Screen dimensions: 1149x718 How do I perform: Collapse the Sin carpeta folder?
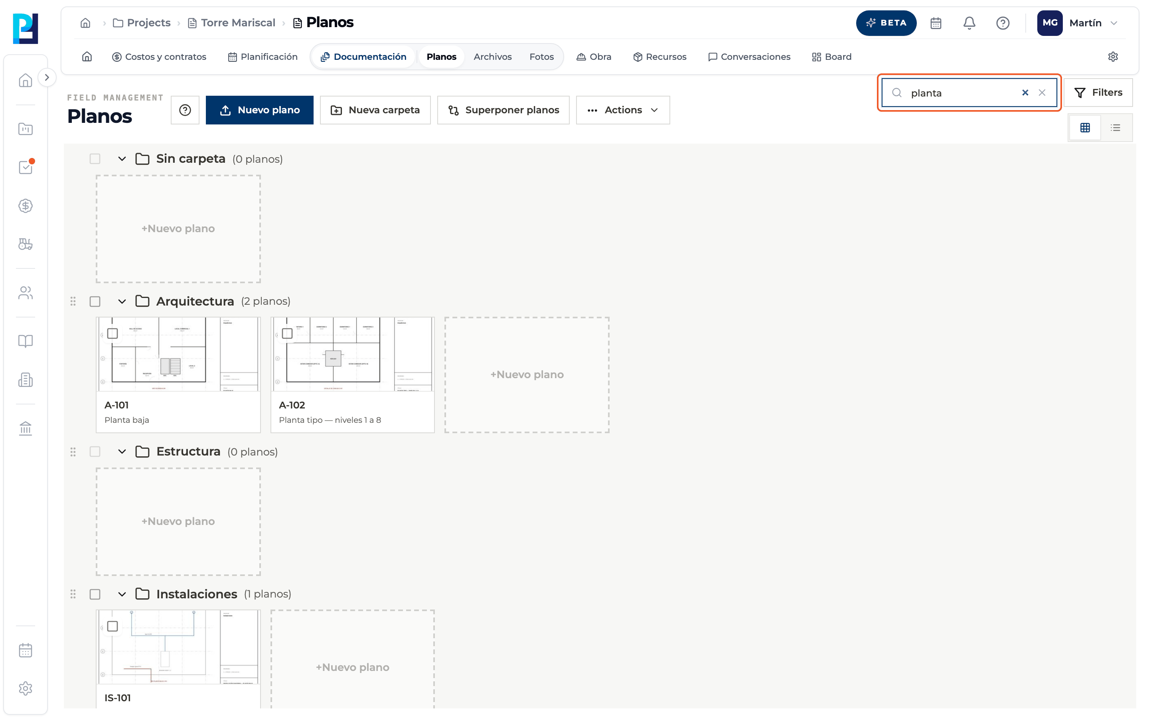click(122, 159)
